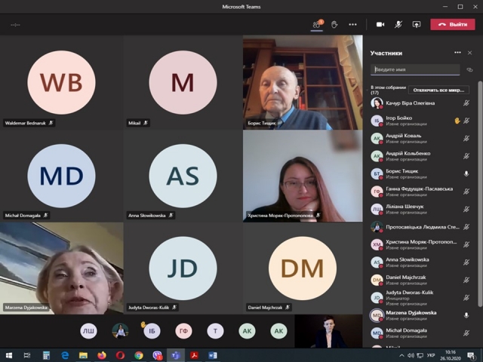Click raised hand icon beside Ігор Бойко

[457, 120]
